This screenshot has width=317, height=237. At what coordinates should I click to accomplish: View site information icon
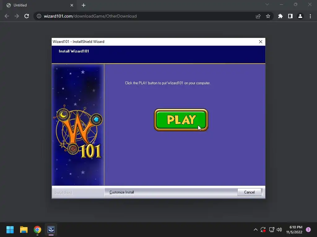39,16
